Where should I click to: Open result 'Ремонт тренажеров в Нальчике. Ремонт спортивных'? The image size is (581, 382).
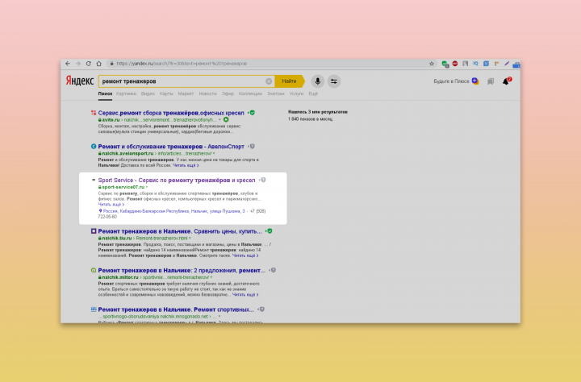point(176,309)
